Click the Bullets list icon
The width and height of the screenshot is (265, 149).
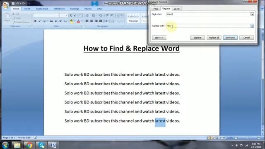(87, 15)
